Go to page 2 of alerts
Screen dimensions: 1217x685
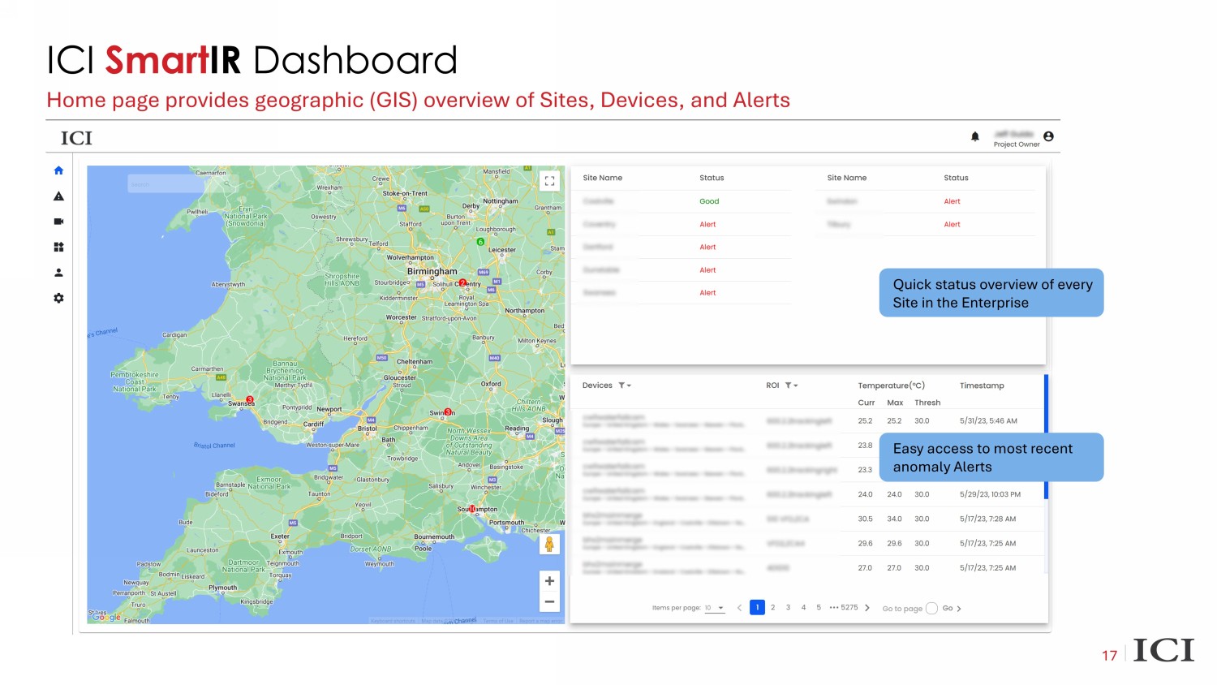(772, 607)
